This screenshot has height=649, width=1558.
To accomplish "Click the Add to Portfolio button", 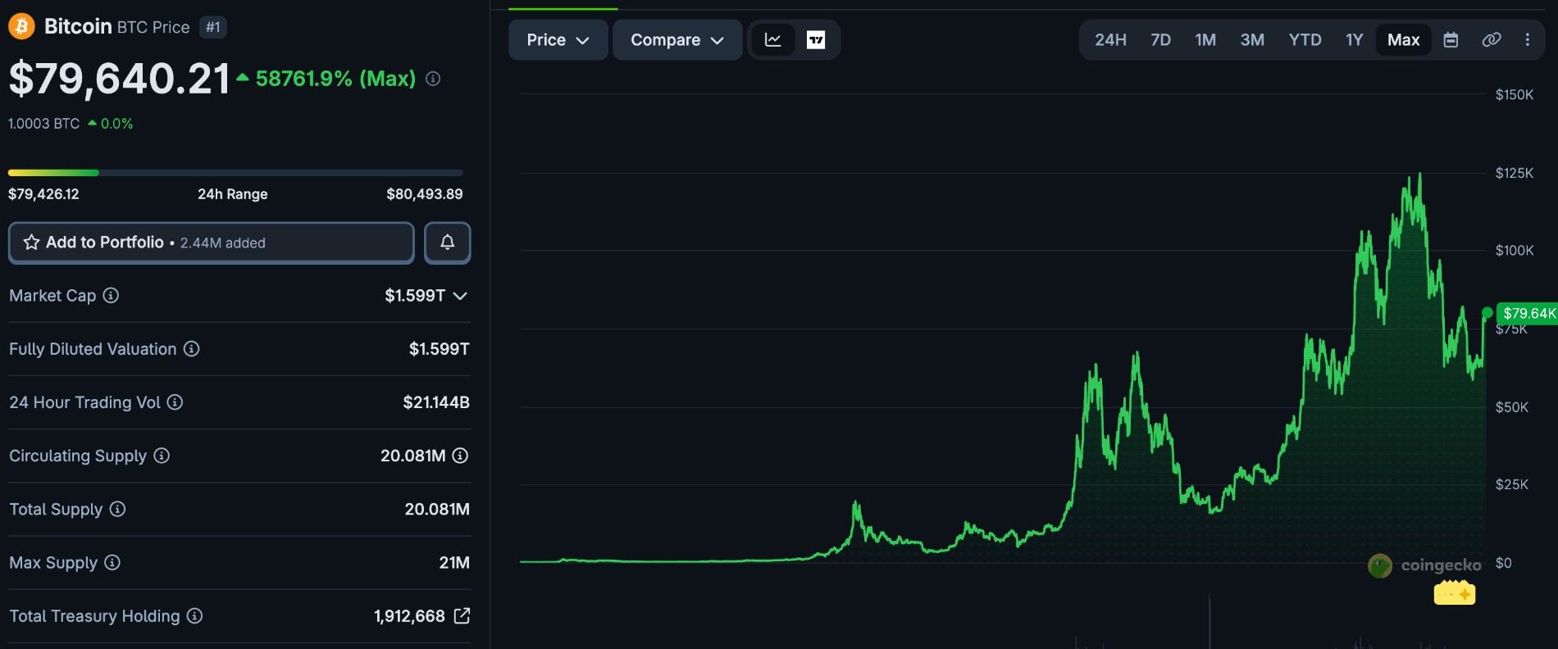I will [212, 243].
